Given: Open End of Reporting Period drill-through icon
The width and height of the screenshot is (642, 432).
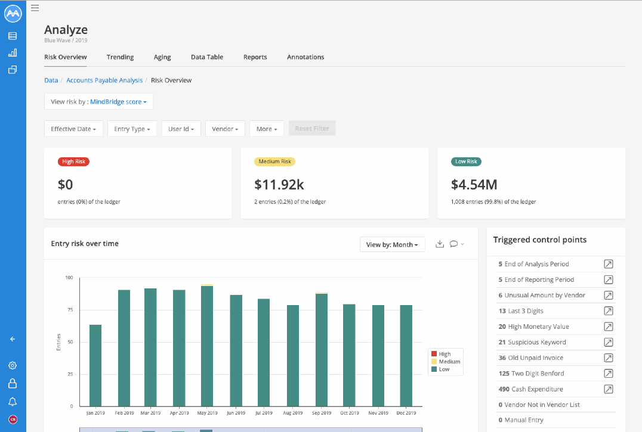Looking at the screenshot, I should (x=609, y=279).
